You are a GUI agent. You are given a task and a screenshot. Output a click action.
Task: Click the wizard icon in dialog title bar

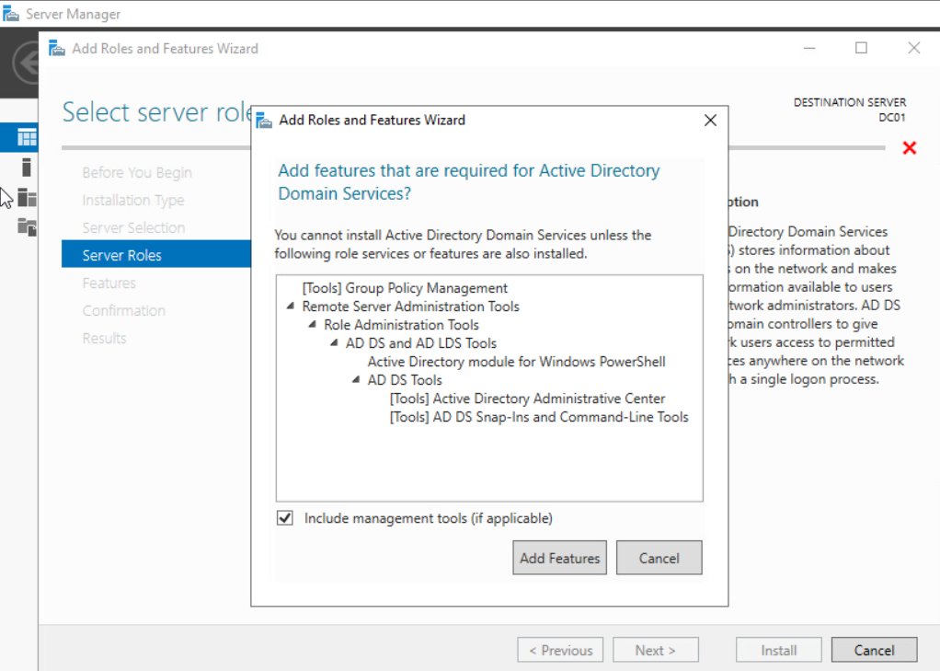[264, 120]
